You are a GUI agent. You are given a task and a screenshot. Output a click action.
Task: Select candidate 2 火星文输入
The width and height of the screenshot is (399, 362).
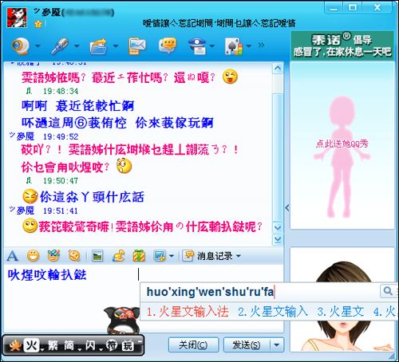pos(273,312)
